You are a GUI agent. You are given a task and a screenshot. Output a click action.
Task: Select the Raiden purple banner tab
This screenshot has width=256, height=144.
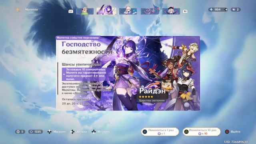106,10
